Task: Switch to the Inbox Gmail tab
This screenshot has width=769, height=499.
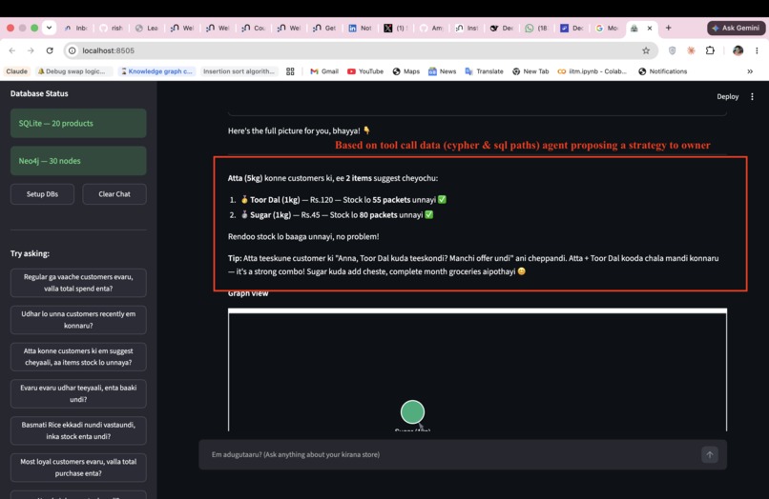Action: click(76, 28)
